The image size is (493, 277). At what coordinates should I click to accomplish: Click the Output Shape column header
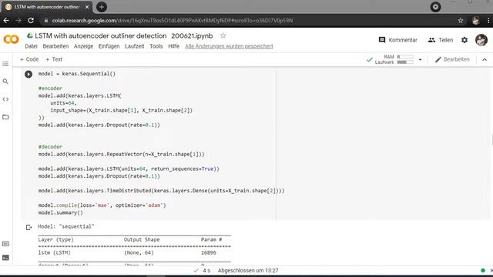[x=142, y=239]
